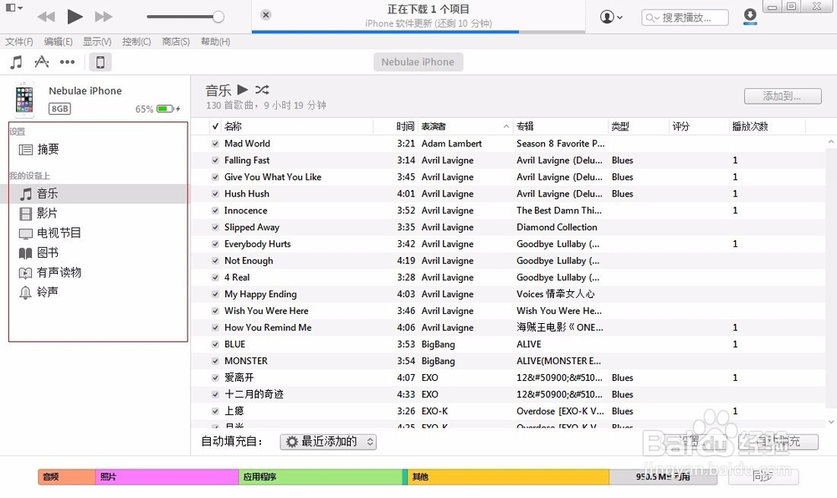Click the song list scrollbar up arrow
Viewport: 837px width, 498px height.
pyautogui.click(x=830, y=142)
